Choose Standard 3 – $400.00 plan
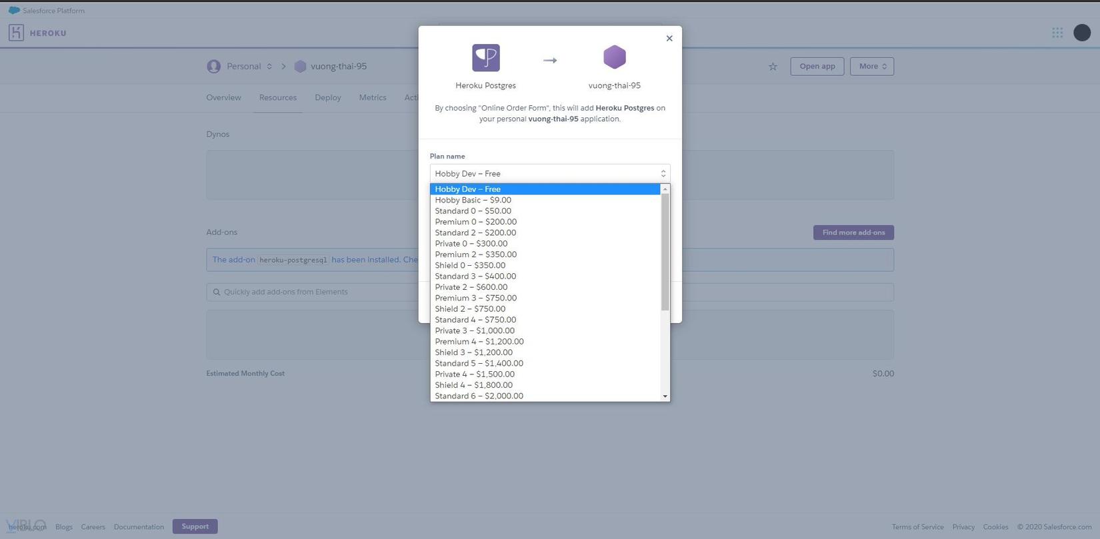1100x539 pixels. 545,276
